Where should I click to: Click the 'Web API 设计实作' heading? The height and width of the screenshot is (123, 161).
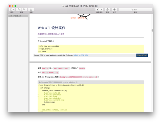pos(52,28)
